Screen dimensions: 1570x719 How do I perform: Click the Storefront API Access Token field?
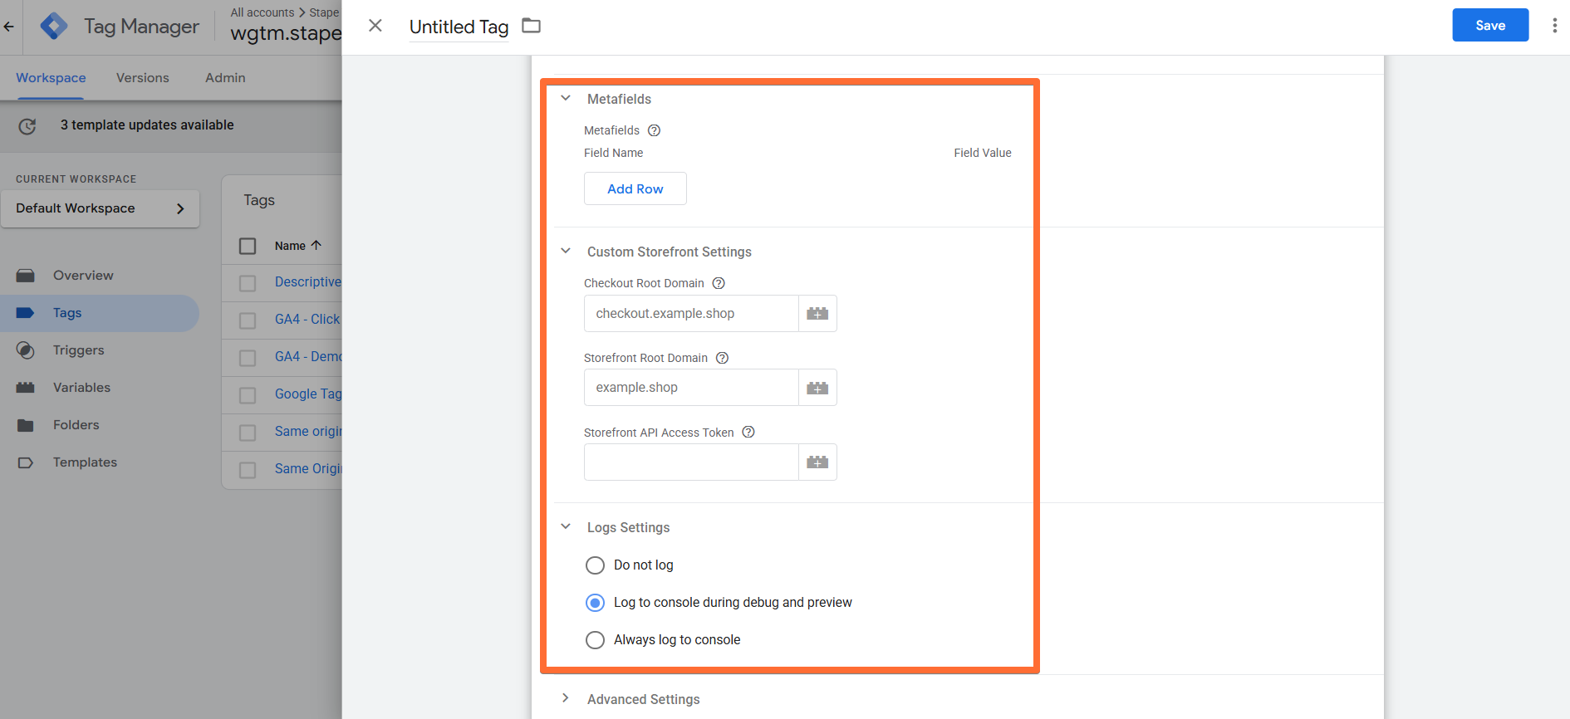click(x=691, y=462)
